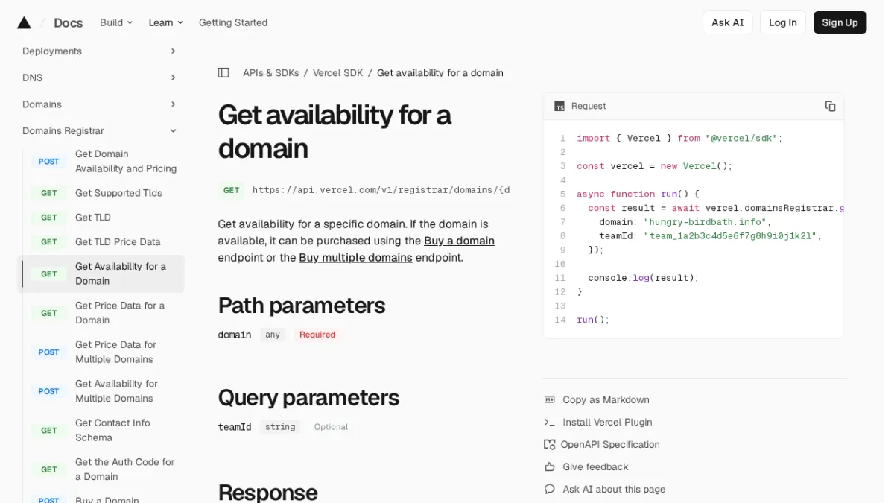Viewport: 894px width, 503px height.
Task: Click Ask AI about this page
Action: [614, 490]
